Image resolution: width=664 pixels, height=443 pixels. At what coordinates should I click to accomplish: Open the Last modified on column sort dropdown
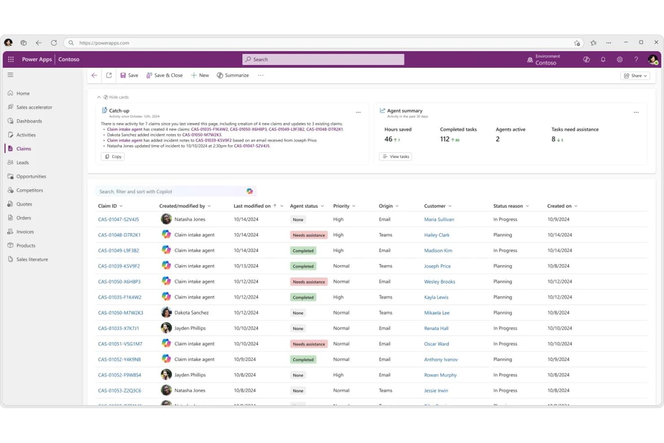[x=282, y=206]
